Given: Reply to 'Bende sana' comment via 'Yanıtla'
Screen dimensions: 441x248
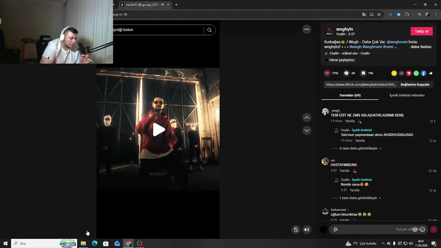Looking at the screenshot, I should point(355,190).
